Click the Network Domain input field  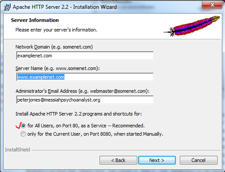pos(85,56)
